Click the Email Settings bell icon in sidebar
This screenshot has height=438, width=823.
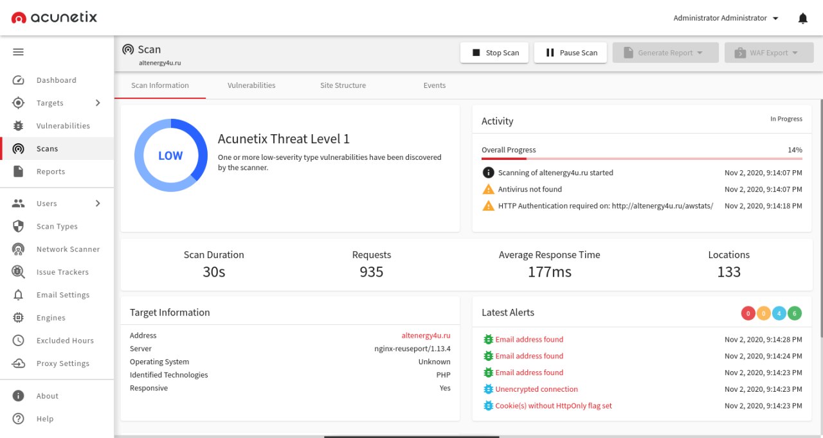point(18,295)
